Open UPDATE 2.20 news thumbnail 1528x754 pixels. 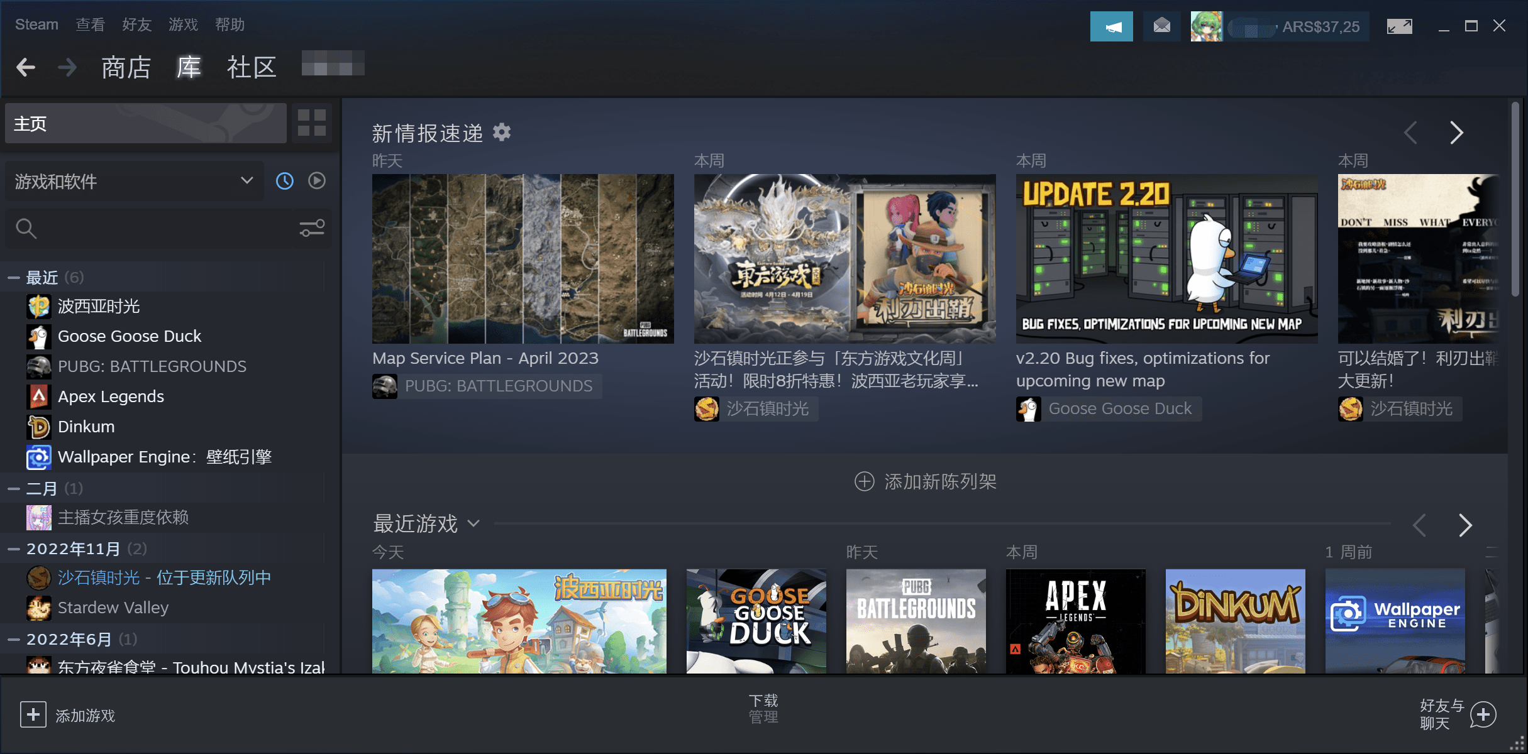coord(1166,259)
